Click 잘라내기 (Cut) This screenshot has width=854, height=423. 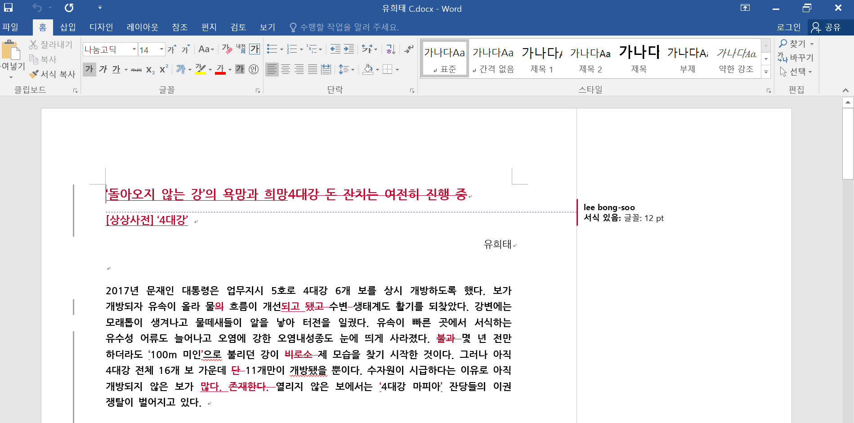(51, 45)
